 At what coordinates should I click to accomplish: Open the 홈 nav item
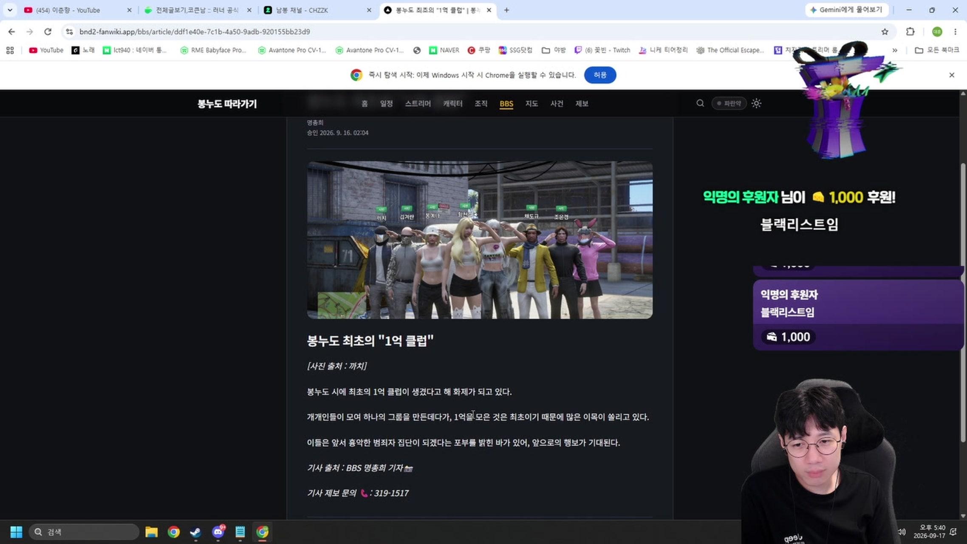pyautogui.click(x=365, y=104)
